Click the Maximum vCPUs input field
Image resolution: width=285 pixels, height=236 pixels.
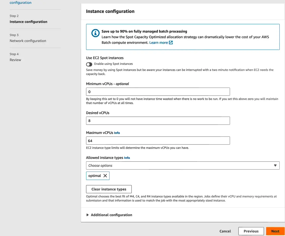tap(158, 141)
